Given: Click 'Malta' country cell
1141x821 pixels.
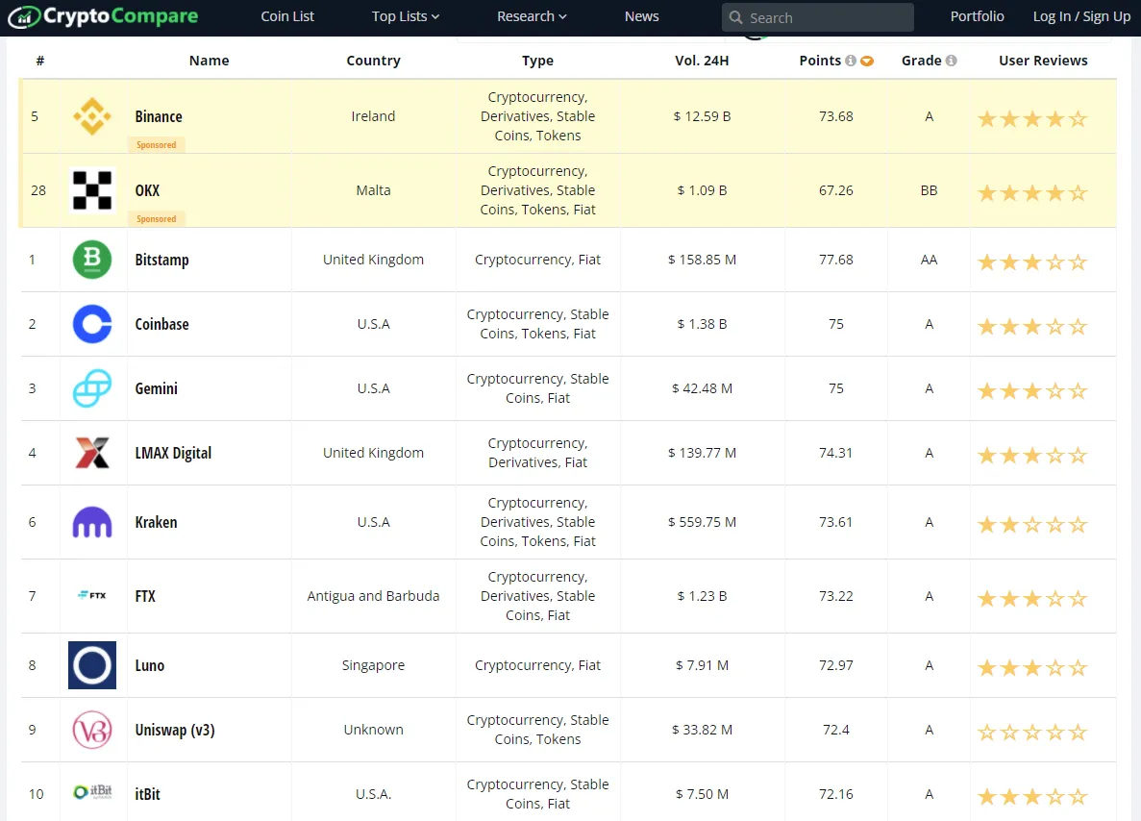Looking at the screenshot, I should (x=373, y=190).
